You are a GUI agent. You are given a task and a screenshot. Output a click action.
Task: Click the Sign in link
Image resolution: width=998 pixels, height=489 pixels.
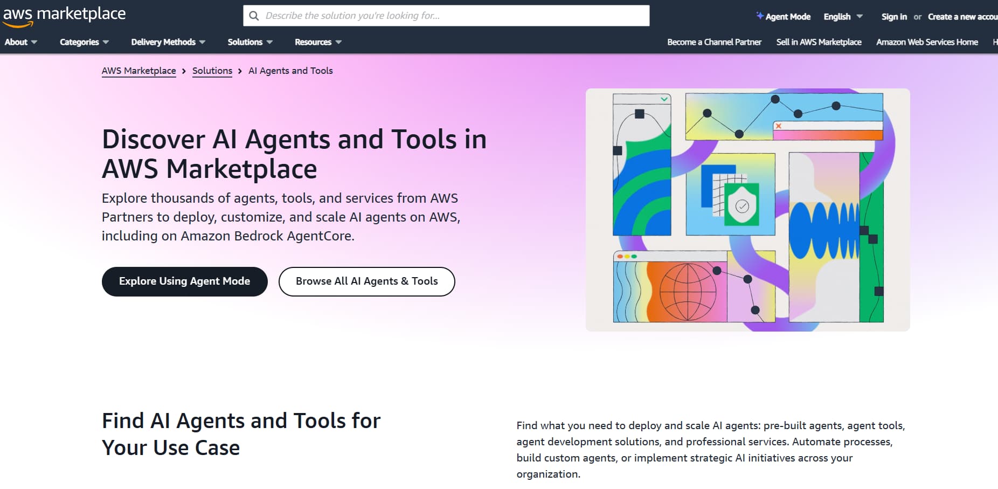click(x=894, y=16)
